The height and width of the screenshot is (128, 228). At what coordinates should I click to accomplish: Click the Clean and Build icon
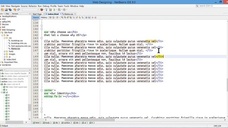(51, 10)
